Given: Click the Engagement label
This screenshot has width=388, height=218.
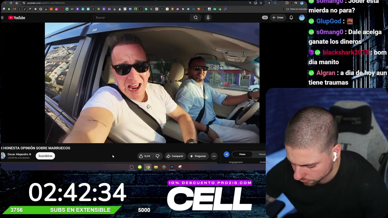Looking at the screenshot, I should click(x=236, y=162).
